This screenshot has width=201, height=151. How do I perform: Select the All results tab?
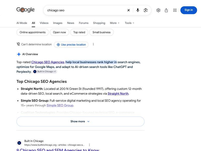point(33,23)
